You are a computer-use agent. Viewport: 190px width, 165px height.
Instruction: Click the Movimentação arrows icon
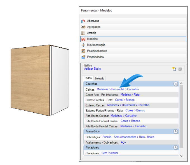[x=83, y=45]
